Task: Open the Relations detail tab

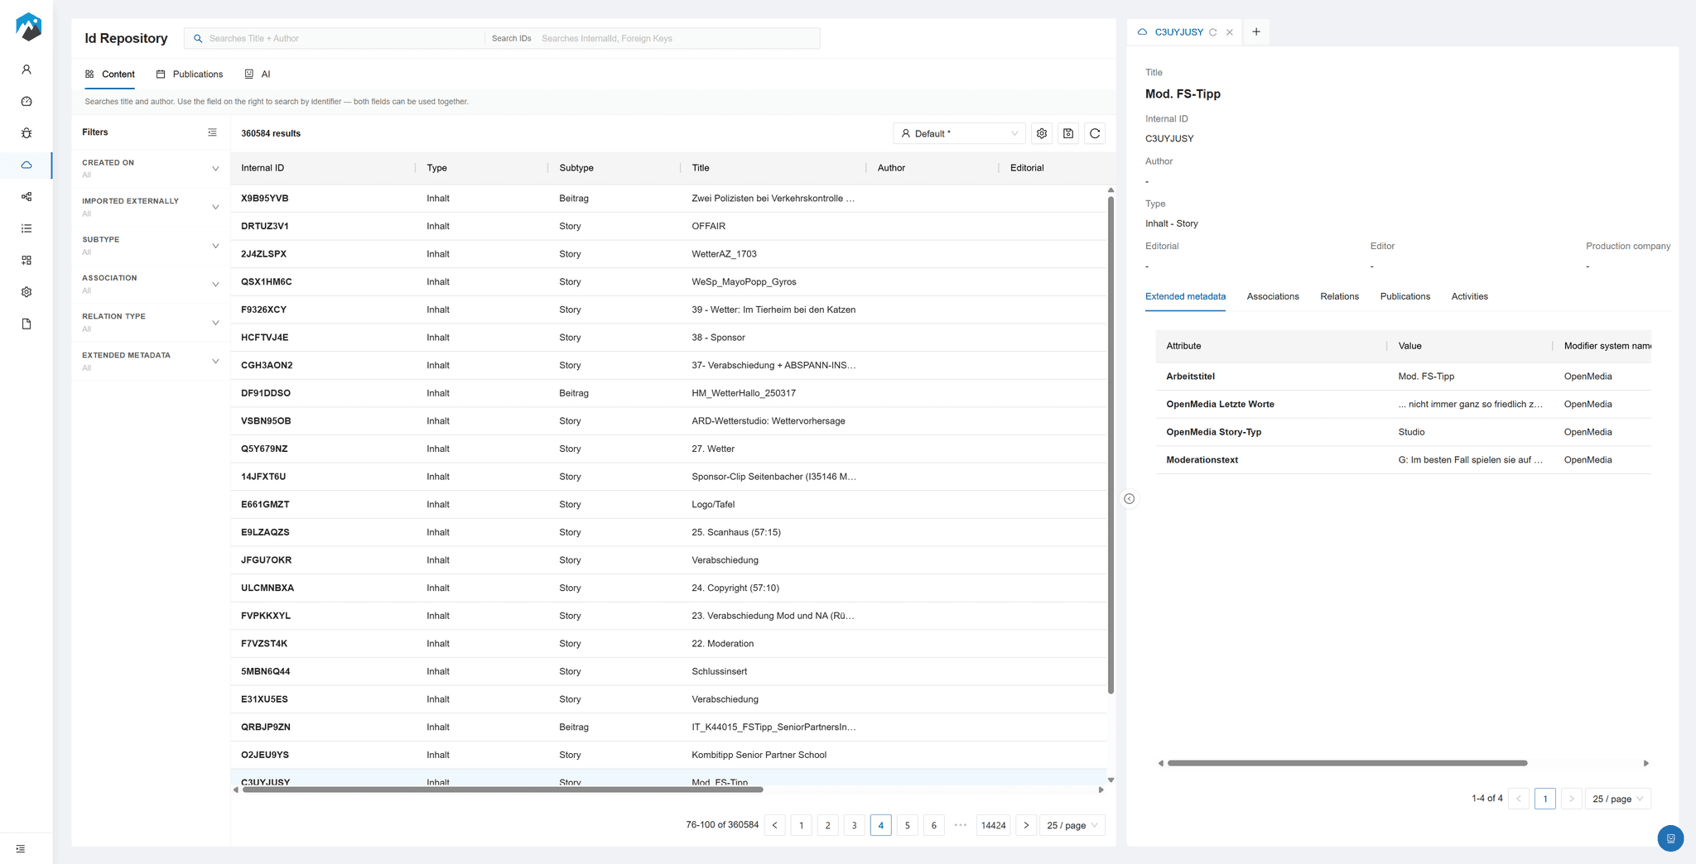Action: coord(1339,296)
